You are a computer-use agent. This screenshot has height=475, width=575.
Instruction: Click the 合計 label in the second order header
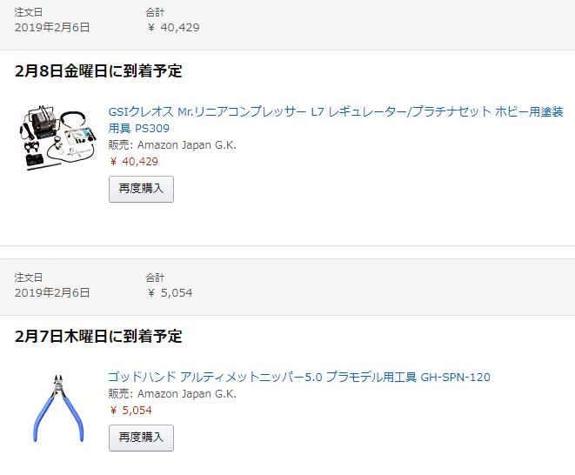(155, 278)
